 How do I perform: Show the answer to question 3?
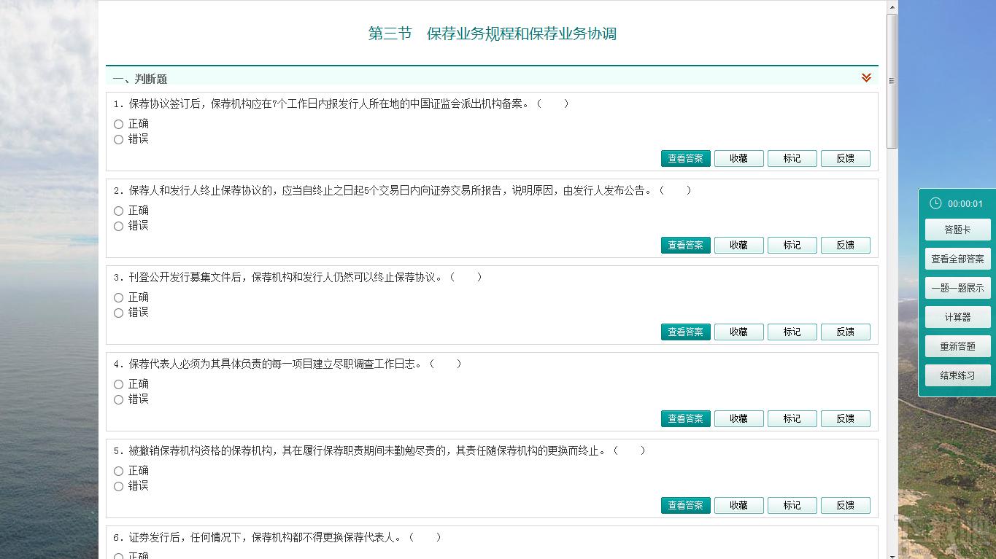(x=686, y=332)
